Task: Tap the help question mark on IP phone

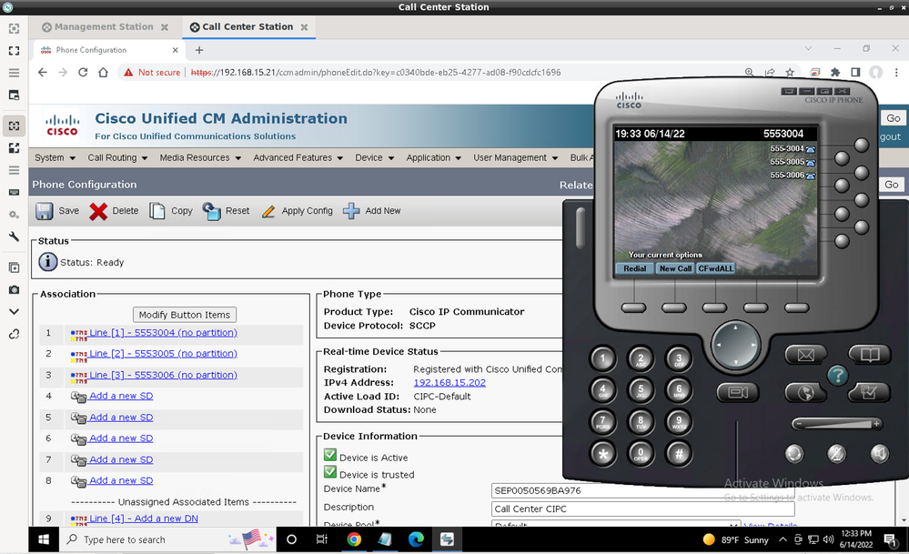Action: (x=838, y=376)
